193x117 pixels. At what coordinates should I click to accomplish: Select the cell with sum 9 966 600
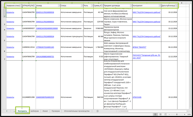[x=98, y=28]
